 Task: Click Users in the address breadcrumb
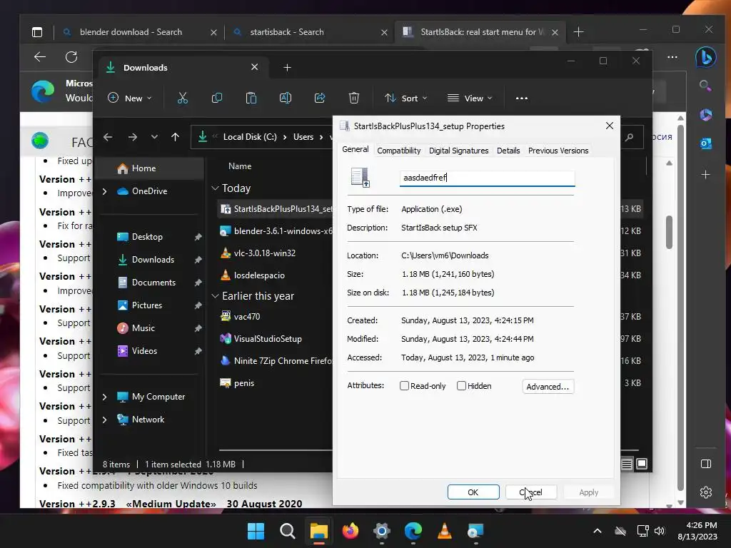coord(303,137)
